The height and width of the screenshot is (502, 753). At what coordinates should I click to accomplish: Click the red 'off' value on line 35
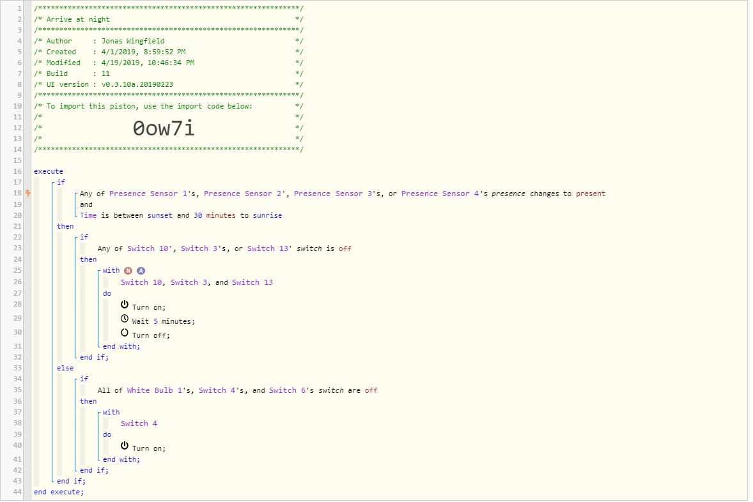[x=371, y=391]
